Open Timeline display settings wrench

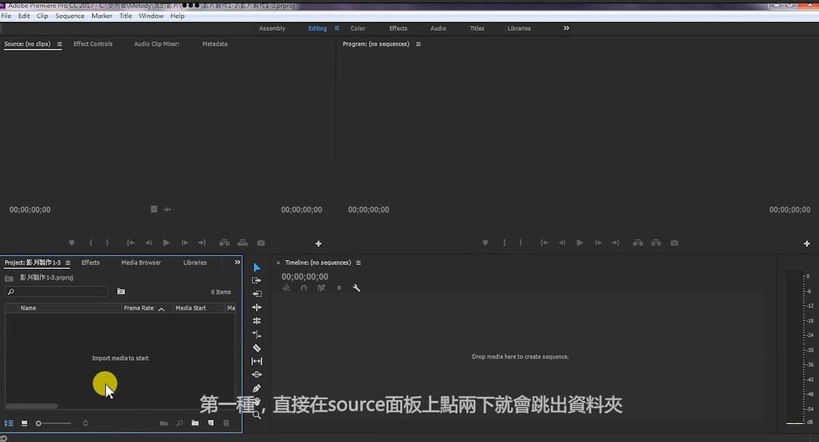tap(356, 288)
